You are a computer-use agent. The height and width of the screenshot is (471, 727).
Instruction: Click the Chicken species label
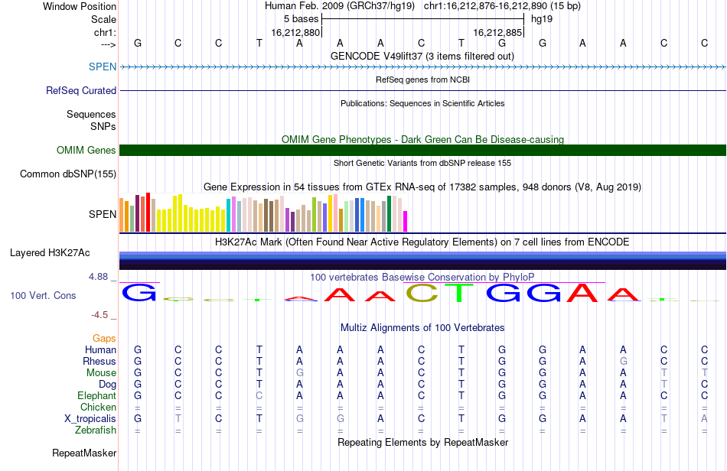point(98,407)
